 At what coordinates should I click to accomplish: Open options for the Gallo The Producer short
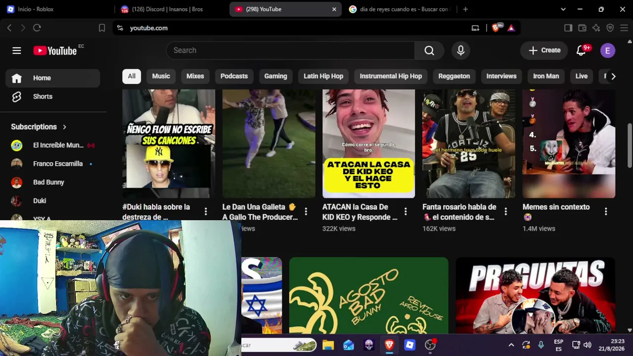point(306,212)
